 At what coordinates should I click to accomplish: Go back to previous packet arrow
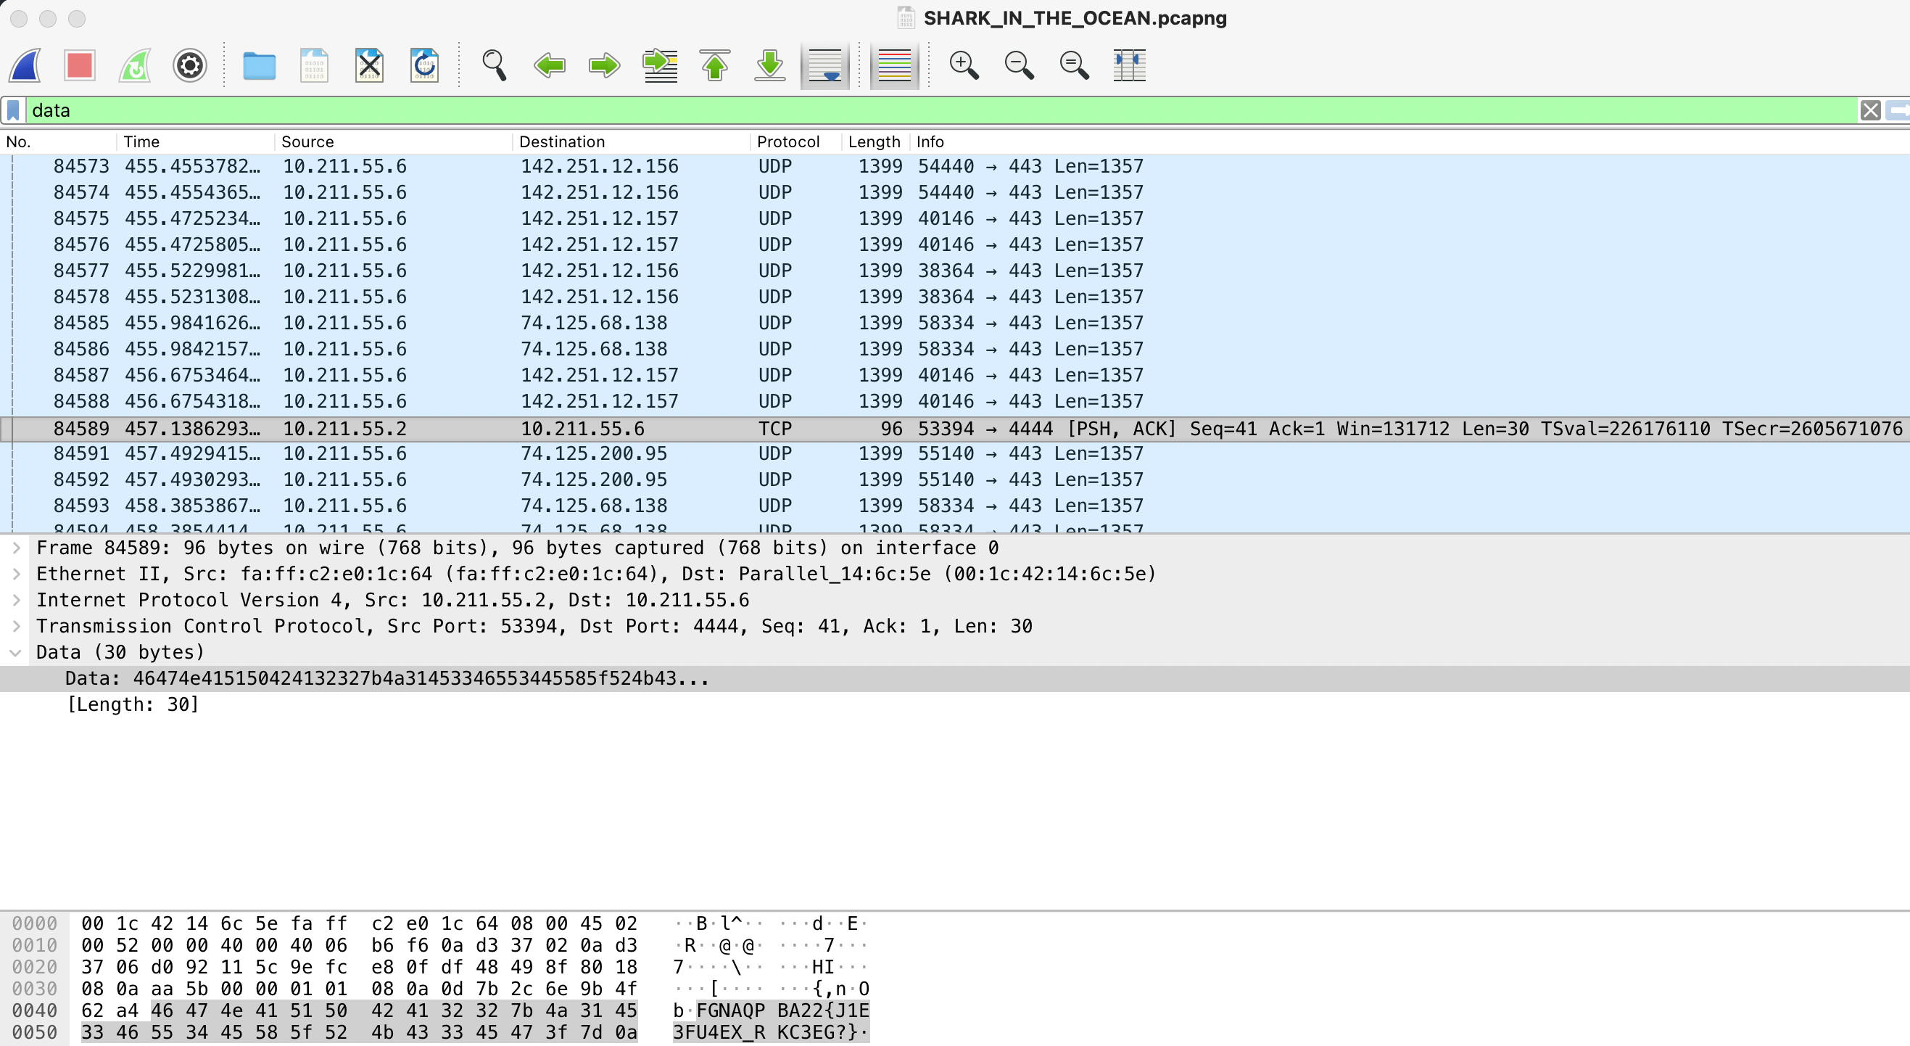tap(550, 65)
